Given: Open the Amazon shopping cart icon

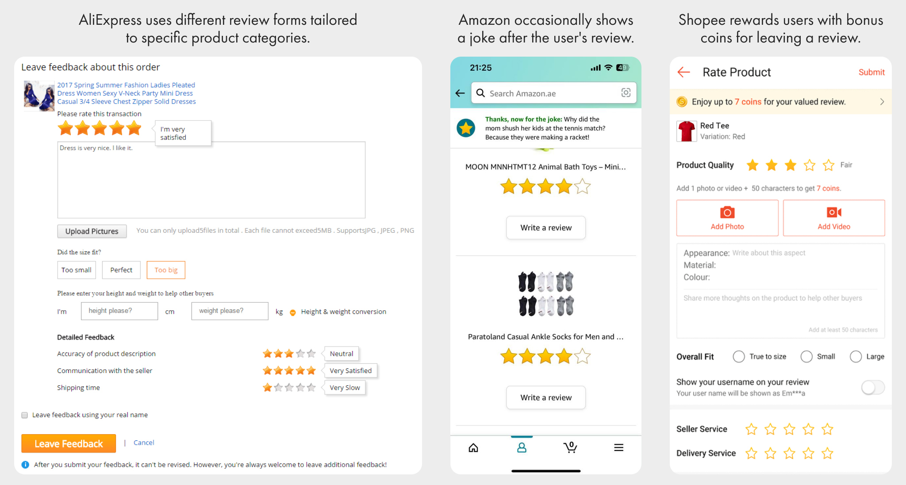Looking at the screenshot, I should pos(570,448).
